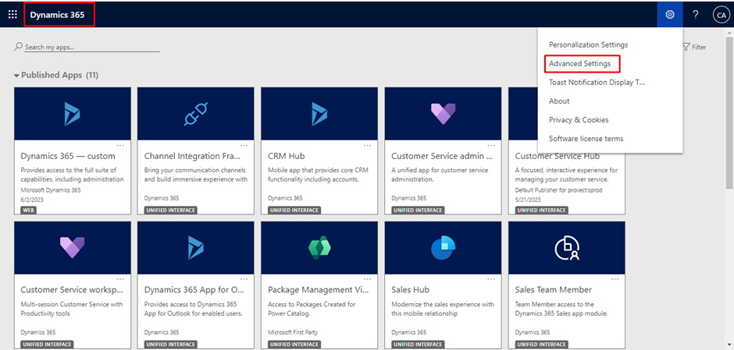Click the Filter funnel icon
The height and width of the screenshot is (350, 734).
[x=686, y=48]
